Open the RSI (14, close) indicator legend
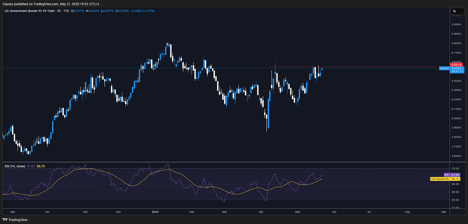The height and width of the screenshot is (224, 468). (x=15, y=166)
